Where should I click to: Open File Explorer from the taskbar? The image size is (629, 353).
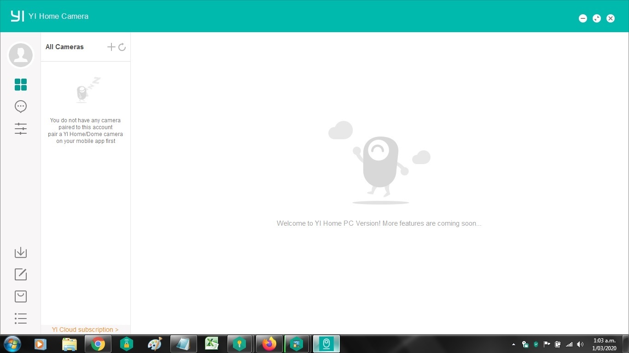69,344
